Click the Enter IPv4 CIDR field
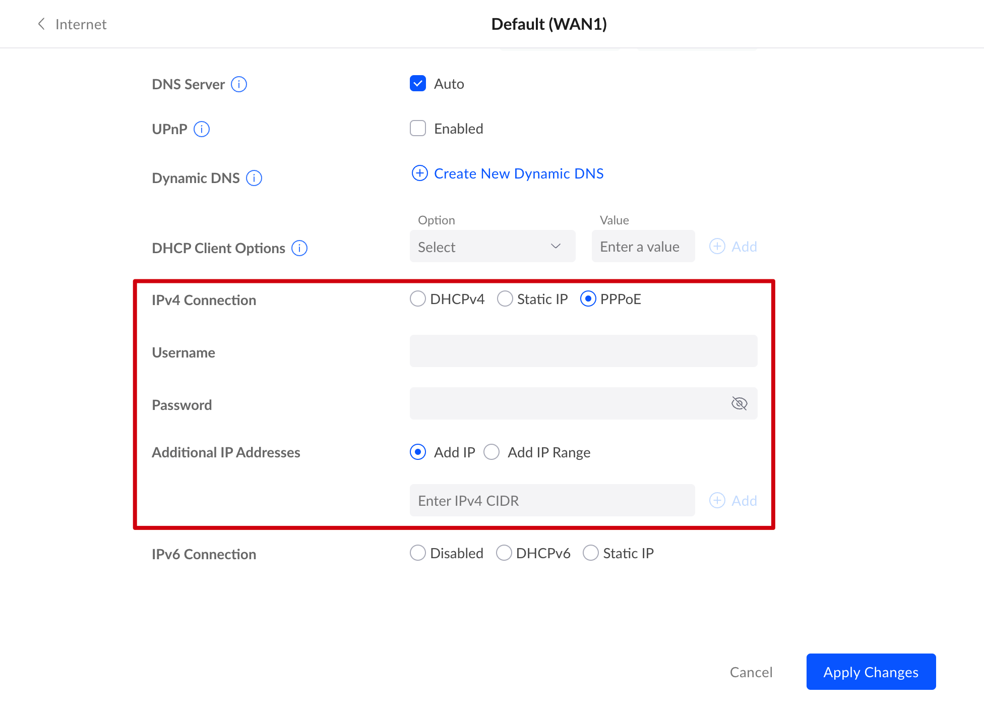Viewport: 984px width, 710px height. click(552, 500)
